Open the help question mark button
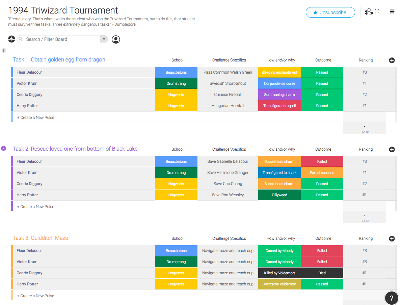This screenshot has width=402, height=305. (x=392, y=298)
